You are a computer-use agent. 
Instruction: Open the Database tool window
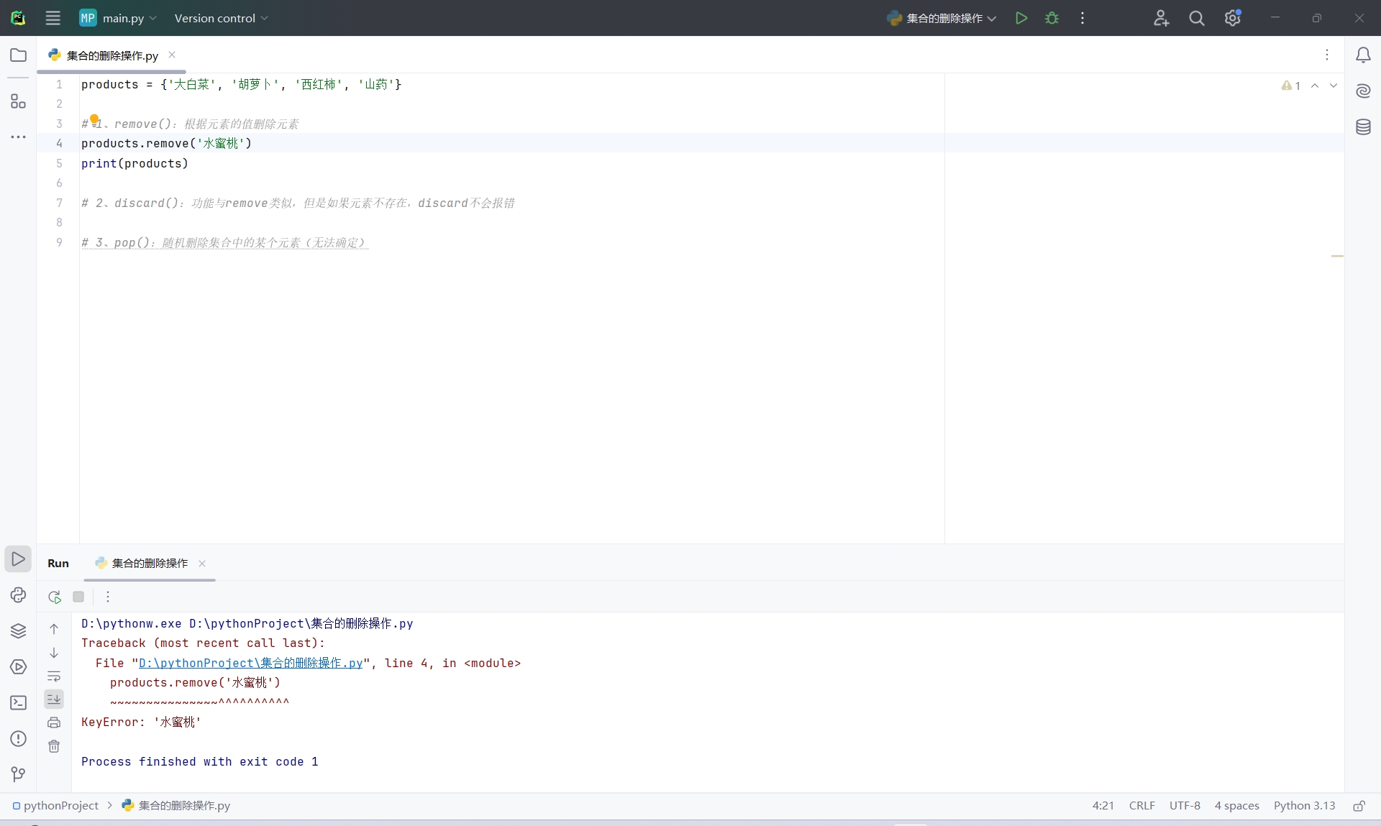tap(1363, 127)
